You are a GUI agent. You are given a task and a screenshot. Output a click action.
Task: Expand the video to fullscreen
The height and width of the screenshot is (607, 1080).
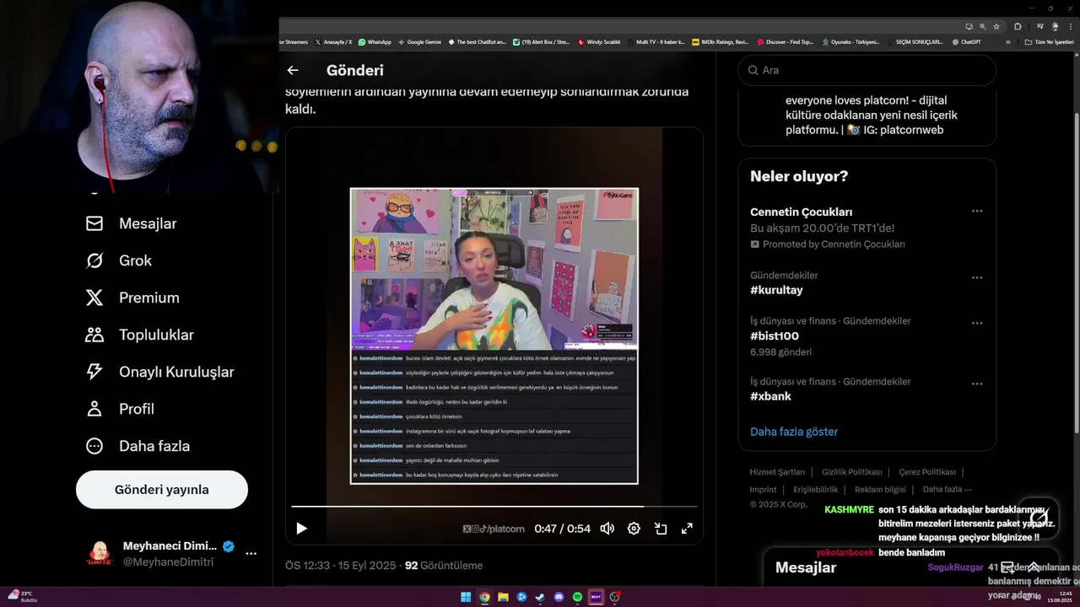click(687, 529)
